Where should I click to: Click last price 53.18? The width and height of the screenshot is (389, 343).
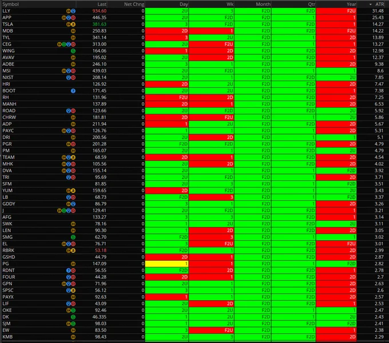point(101,251)
